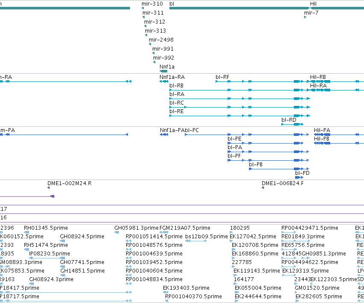The height and width of the screenshot is (303, 364).
Task: Select the bl-RD transcript label
Action: 289,120
